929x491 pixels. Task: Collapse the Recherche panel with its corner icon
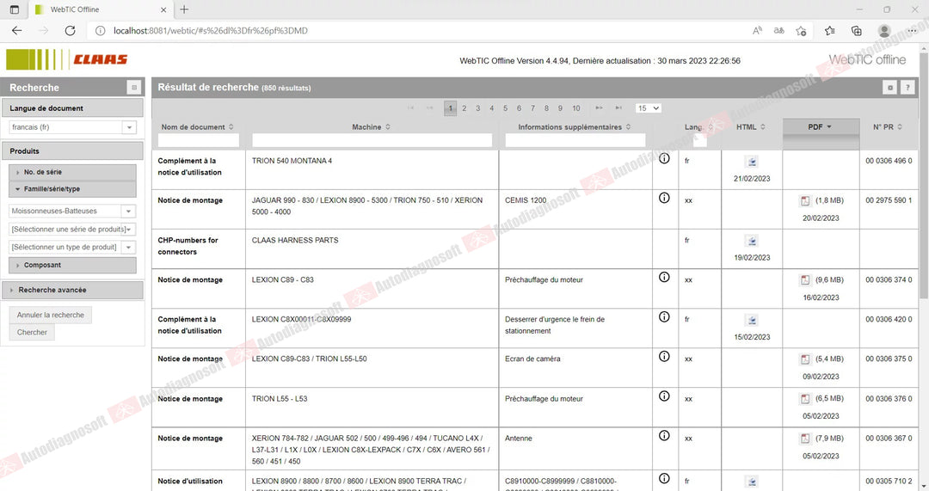(134, 88)
